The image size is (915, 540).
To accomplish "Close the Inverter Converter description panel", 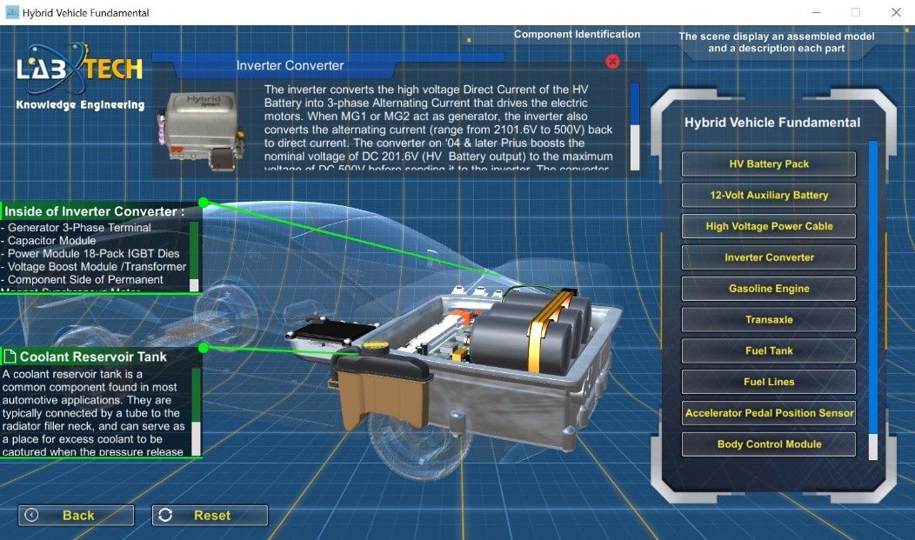I will [x=612, y=61].
